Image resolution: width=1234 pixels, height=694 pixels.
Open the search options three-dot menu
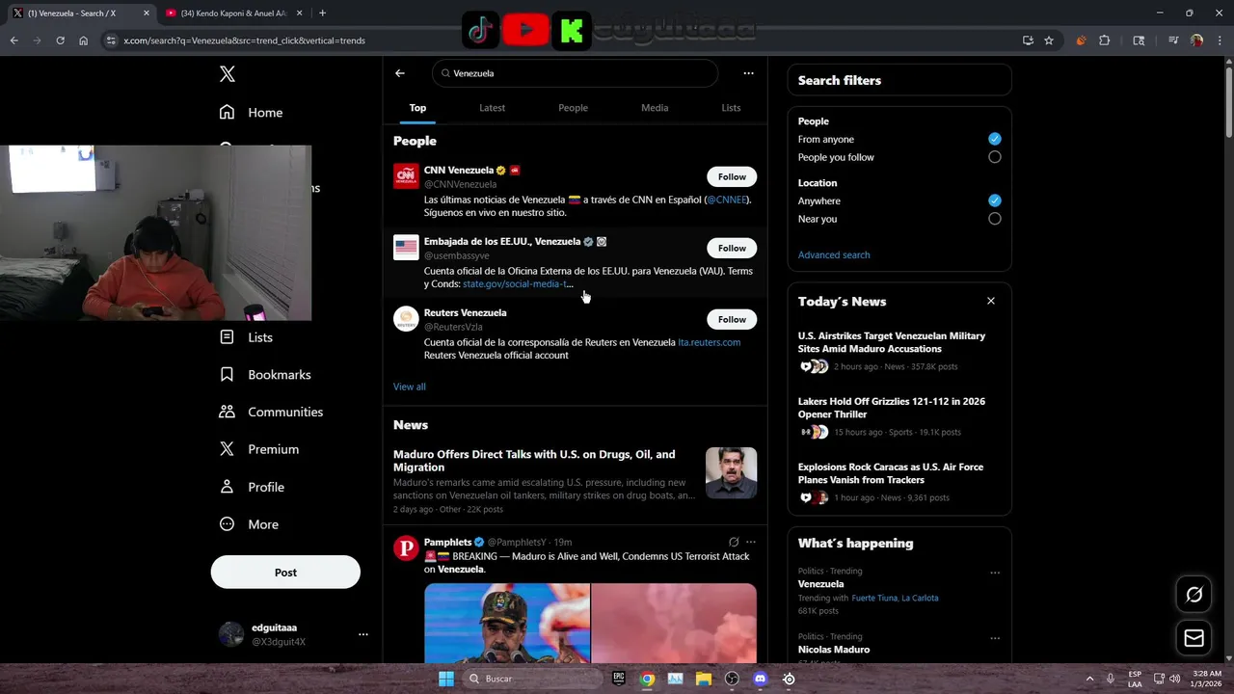pos(748,73)
